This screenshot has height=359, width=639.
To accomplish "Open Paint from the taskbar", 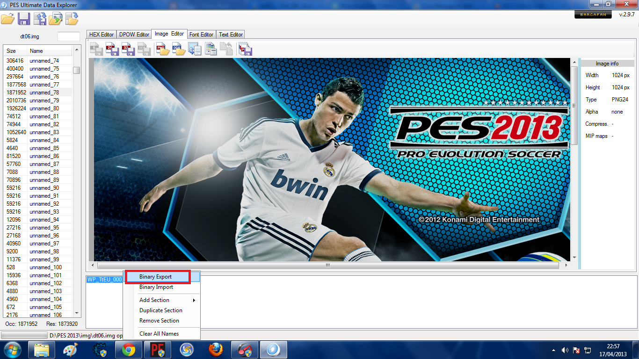I will [x=71, y=350].
